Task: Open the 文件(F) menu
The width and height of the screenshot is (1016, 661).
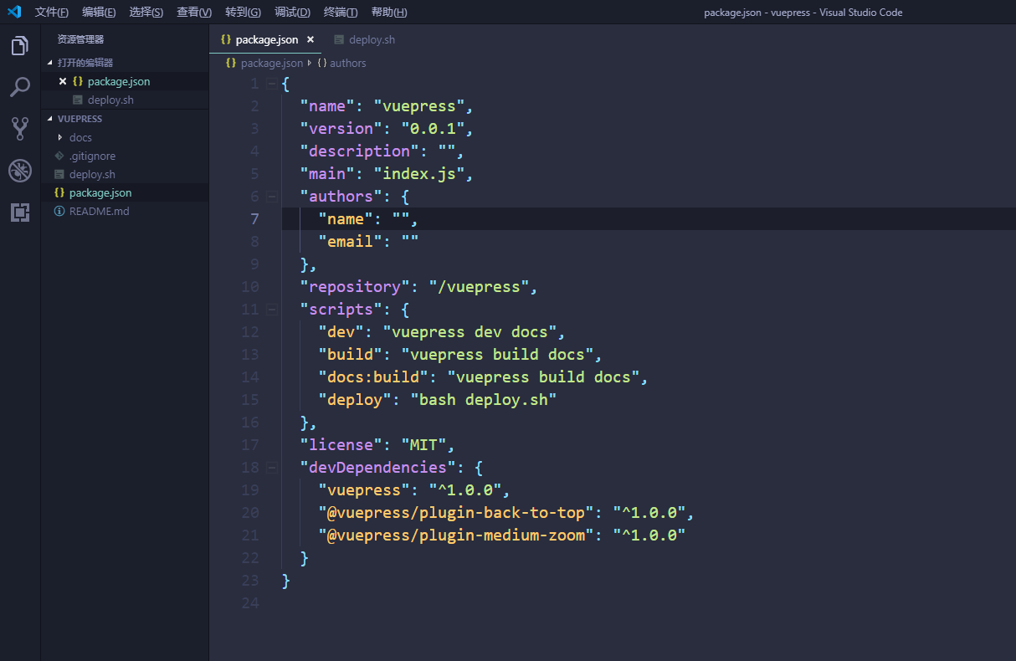Action: click(52, 12)
